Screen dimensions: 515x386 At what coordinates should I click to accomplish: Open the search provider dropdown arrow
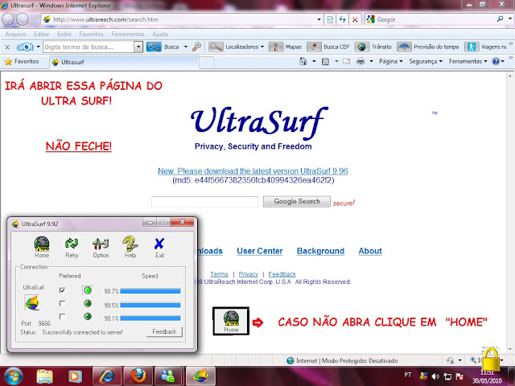[x=509, y=19]
